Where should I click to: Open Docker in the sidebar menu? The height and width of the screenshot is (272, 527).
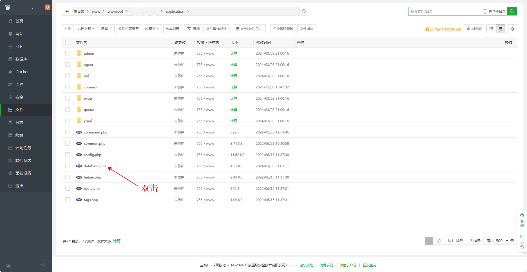point(22,72)
